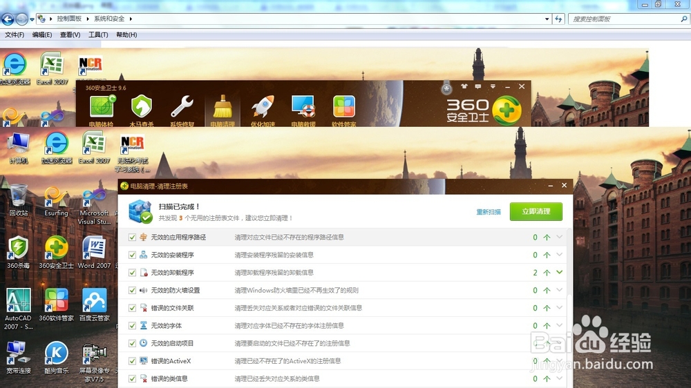This screenshot has width=691, height=388.
Task: Uncheck 无效的安装程序 checkbox
Action: click(132, 255)
